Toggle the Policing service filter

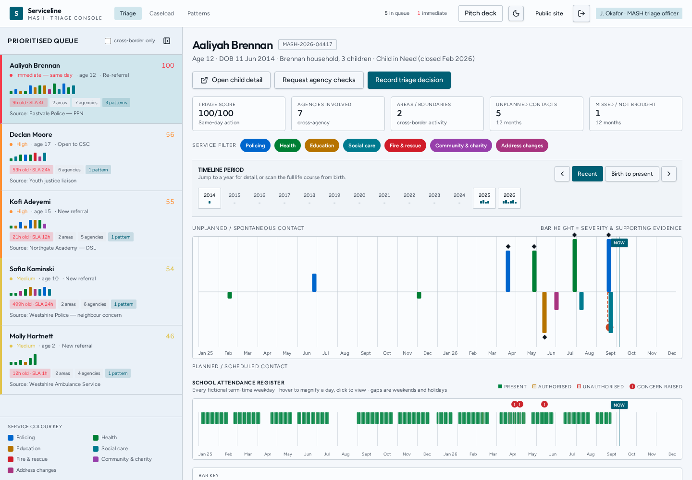coord(255,145)
